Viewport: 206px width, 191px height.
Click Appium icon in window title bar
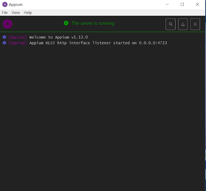coord(5,5)
